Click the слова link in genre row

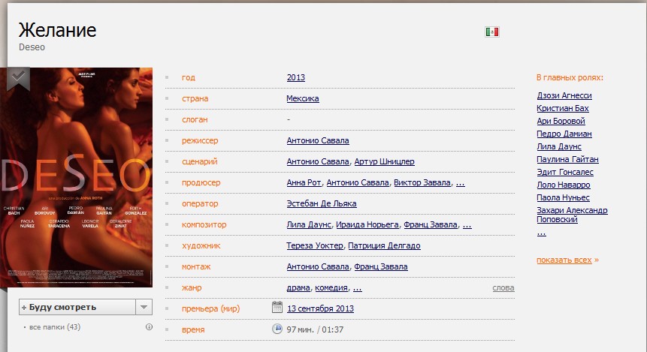(x=503, y=287)
